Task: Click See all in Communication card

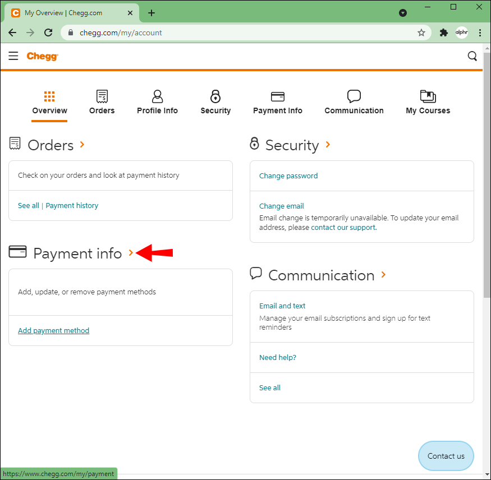Action: coord(269,387)
